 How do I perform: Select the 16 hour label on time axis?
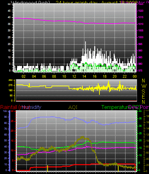tap(95, 76)
